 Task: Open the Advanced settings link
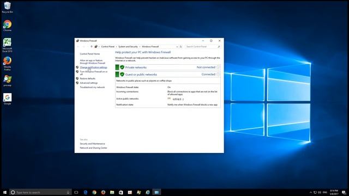[88, 83]
